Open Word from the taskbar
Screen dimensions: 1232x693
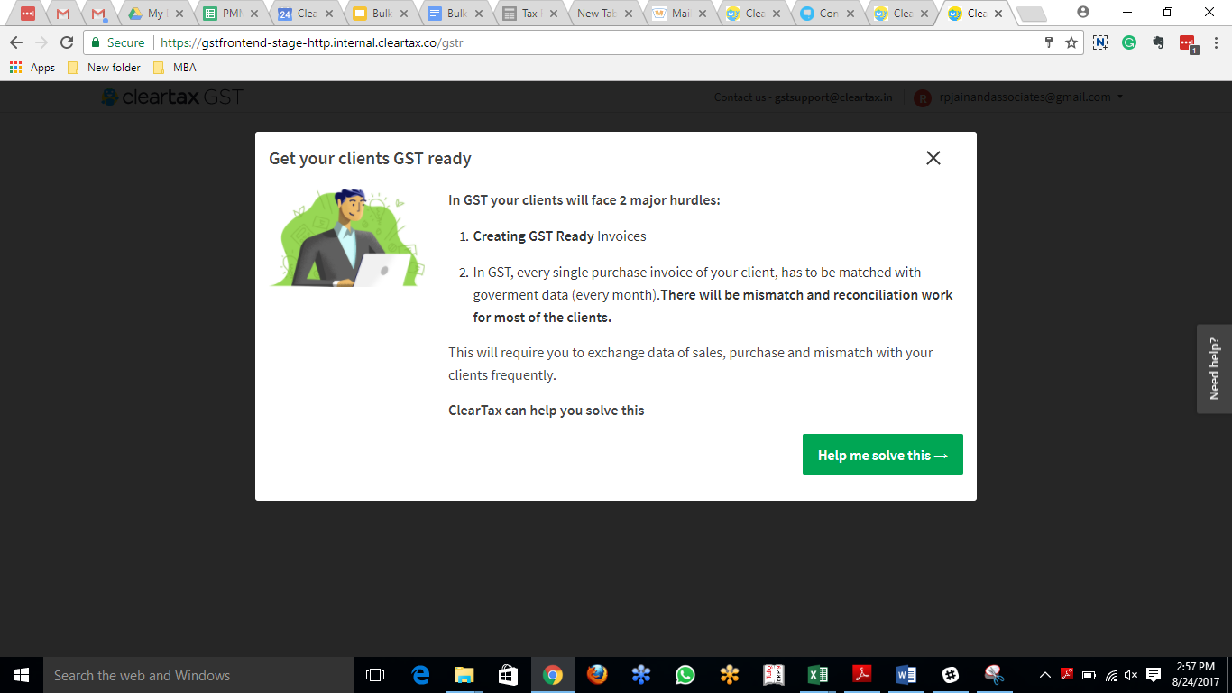[906, 675]
